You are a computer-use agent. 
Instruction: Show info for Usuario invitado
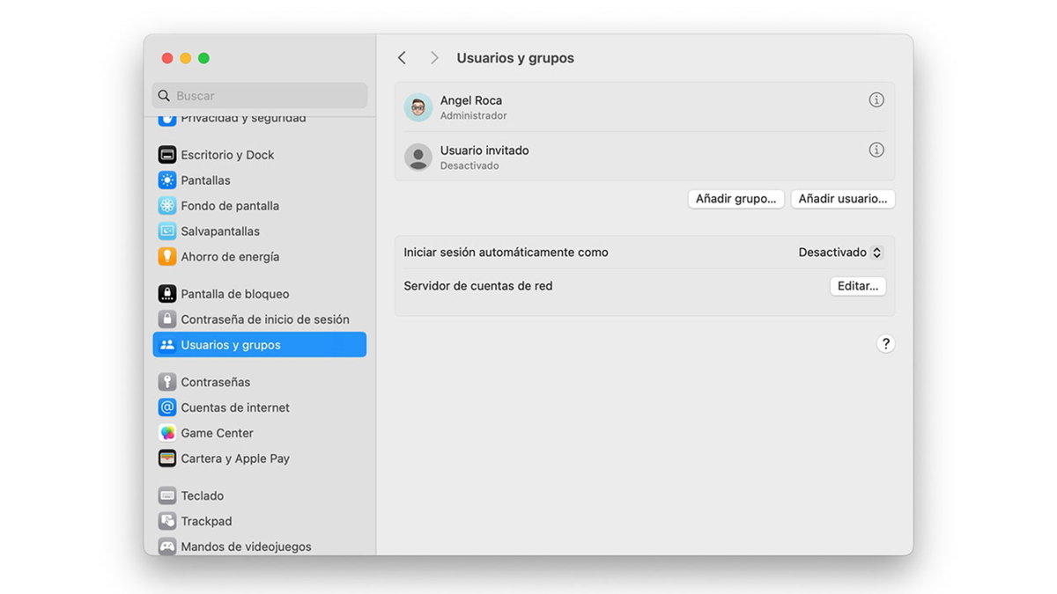click(876, 150)
